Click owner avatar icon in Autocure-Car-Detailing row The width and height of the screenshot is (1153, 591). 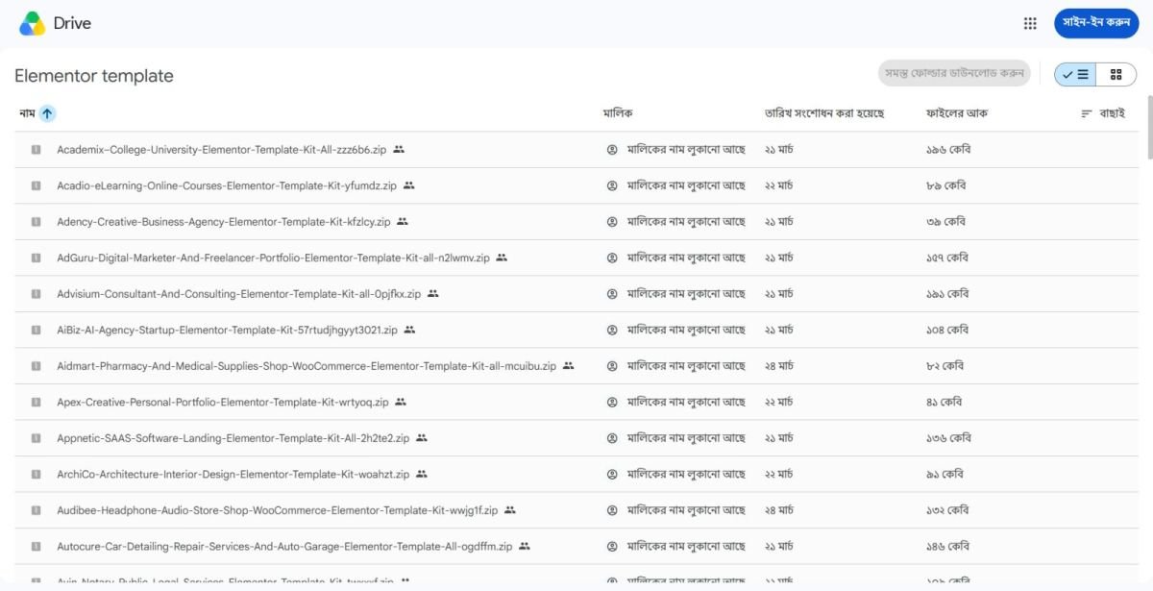(x=612, y=546)
